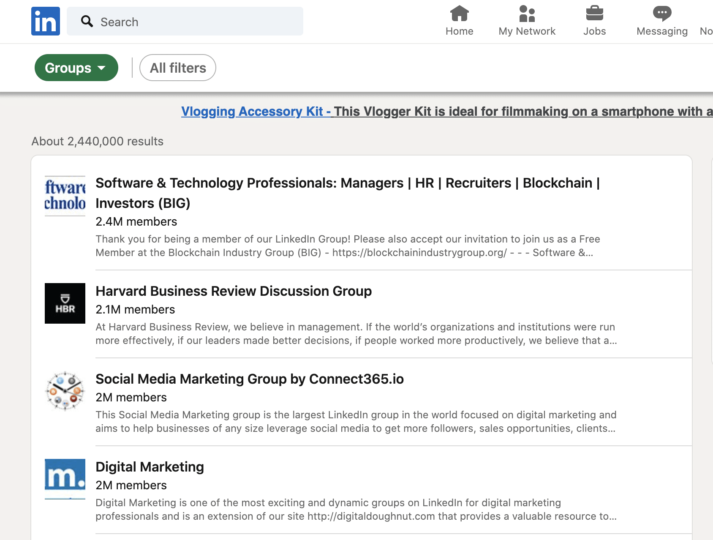Open Software & Technology Professionals group title
713x540 pixels.
pyautogui.click(x=348, y=193)
